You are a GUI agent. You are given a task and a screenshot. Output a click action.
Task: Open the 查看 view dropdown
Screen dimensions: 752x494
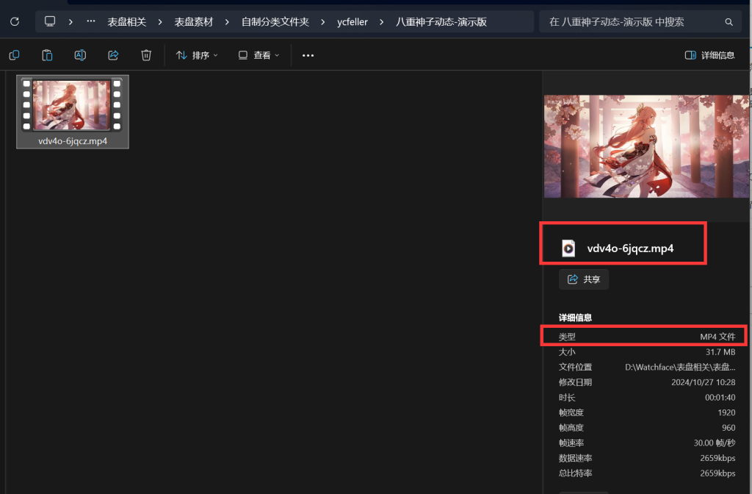point(258,54)
